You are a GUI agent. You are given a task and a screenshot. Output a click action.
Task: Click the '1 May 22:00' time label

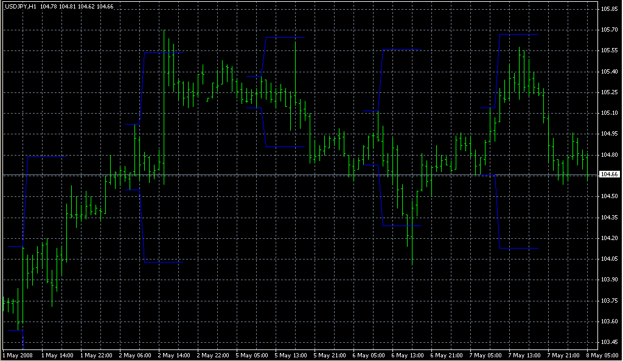[x=96, y=356]
